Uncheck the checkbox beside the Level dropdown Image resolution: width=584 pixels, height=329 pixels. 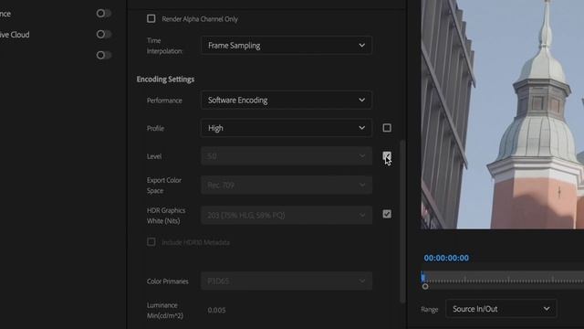tap(387, 156)
